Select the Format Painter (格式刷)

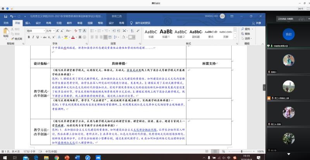coord(17,39)
